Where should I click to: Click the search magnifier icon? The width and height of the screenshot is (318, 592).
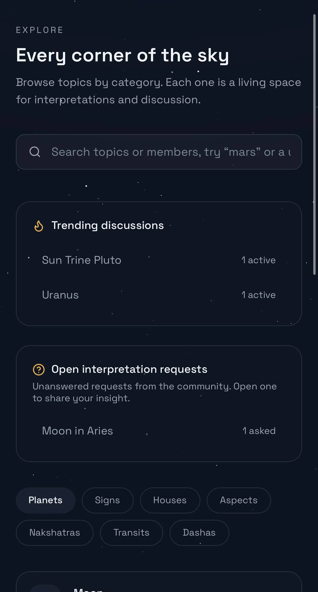(35, 152)
